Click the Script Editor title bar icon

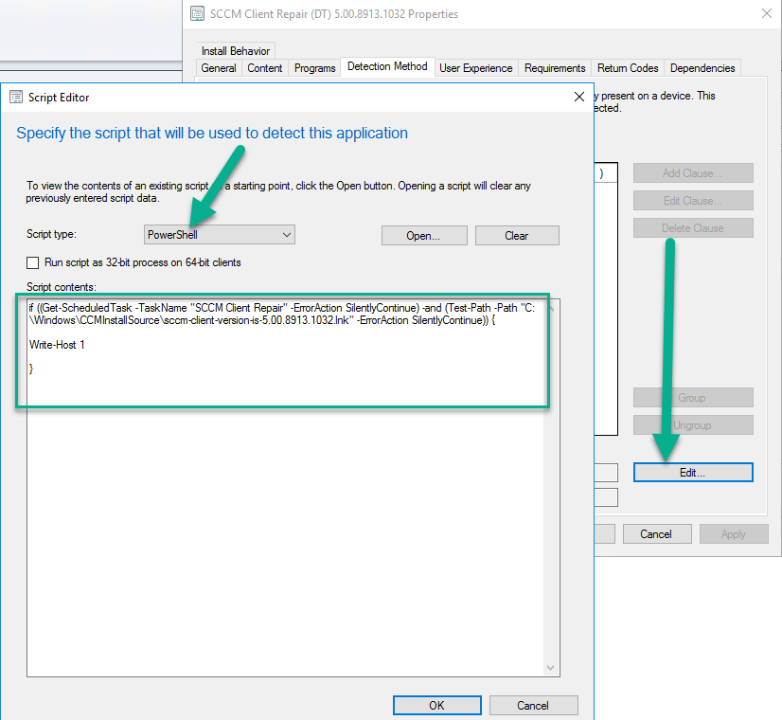click(x=16, y=97)
